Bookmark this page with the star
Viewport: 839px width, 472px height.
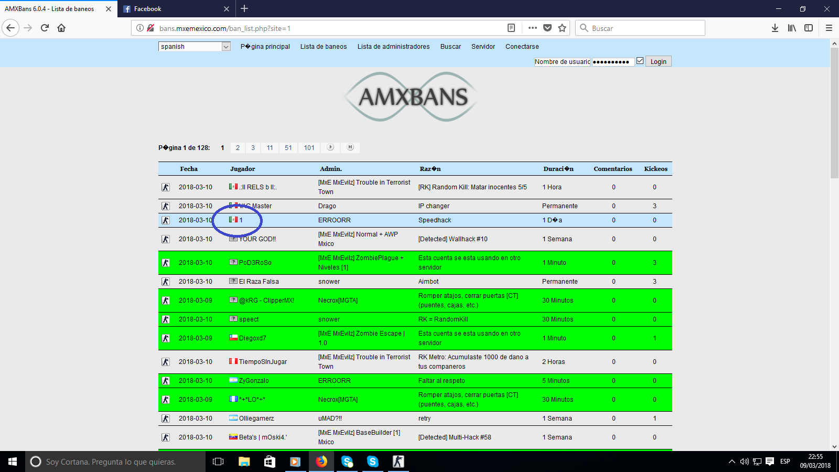point(562,28)
